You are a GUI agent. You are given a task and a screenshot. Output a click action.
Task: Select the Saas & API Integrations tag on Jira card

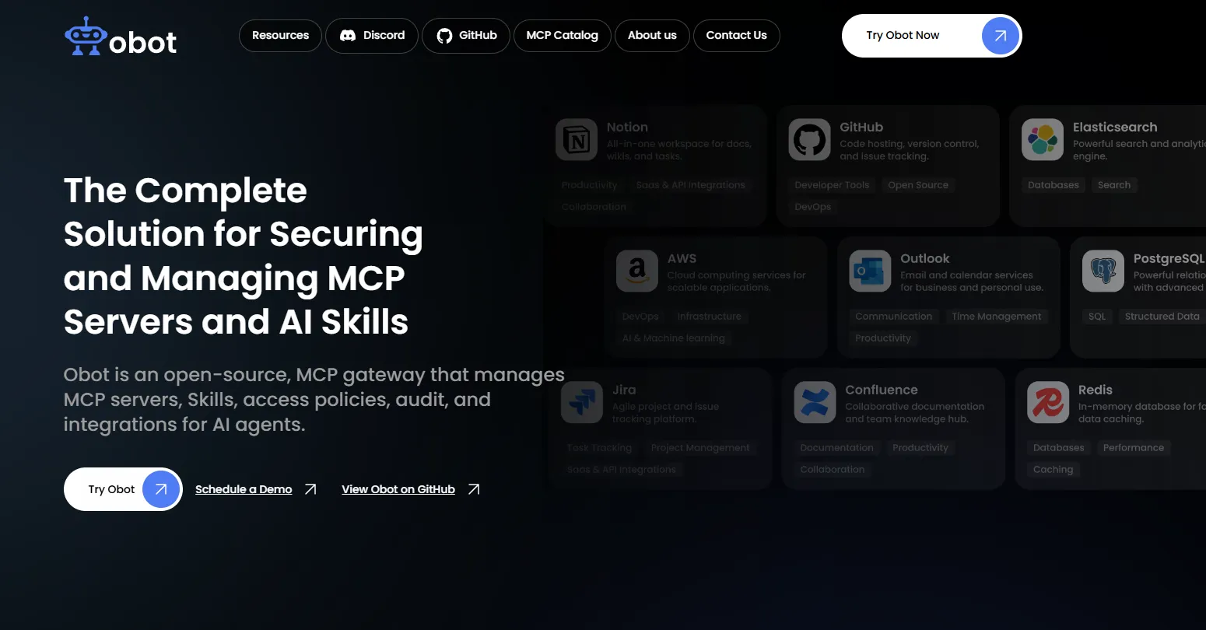point(622,470)
